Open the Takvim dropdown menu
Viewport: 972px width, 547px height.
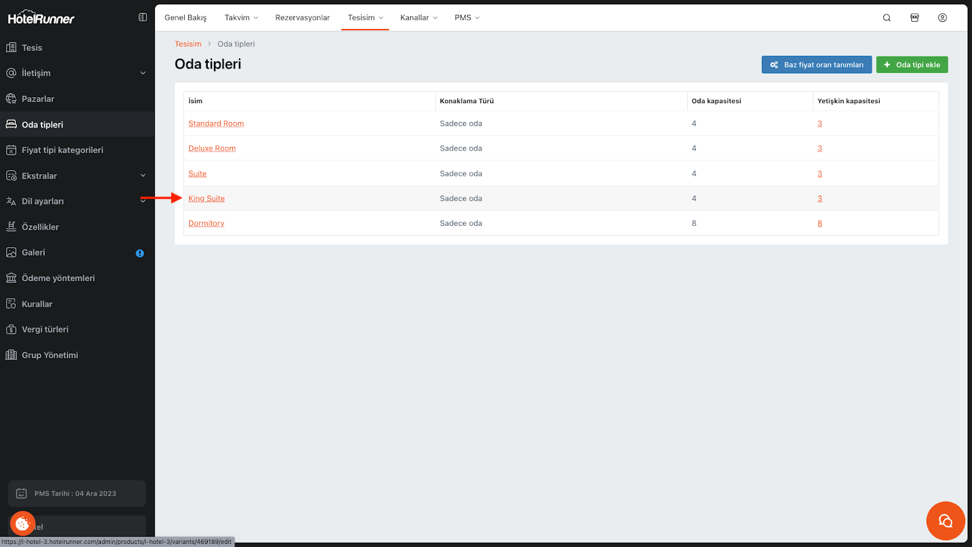click(x=241, y=18)
